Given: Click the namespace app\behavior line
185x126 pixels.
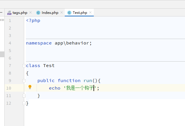Looking at the screenshot, I should click(x=59, y=43).
